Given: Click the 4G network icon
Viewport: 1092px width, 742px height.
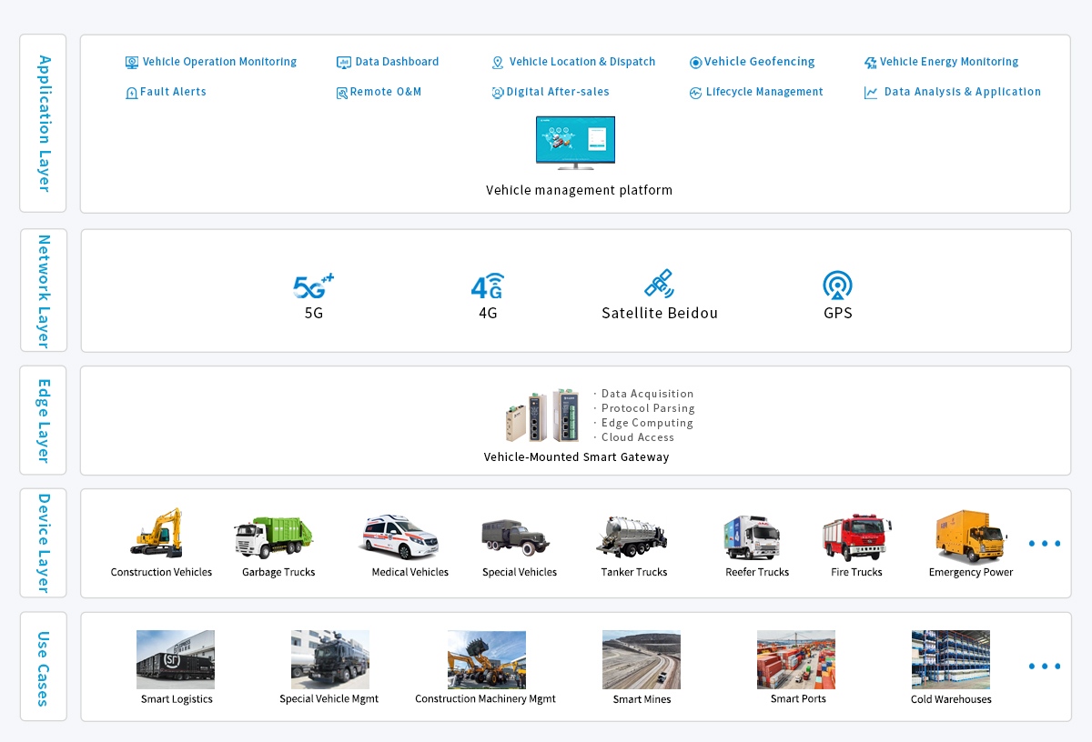Looking at the screenshot, I should pos(487,286).
